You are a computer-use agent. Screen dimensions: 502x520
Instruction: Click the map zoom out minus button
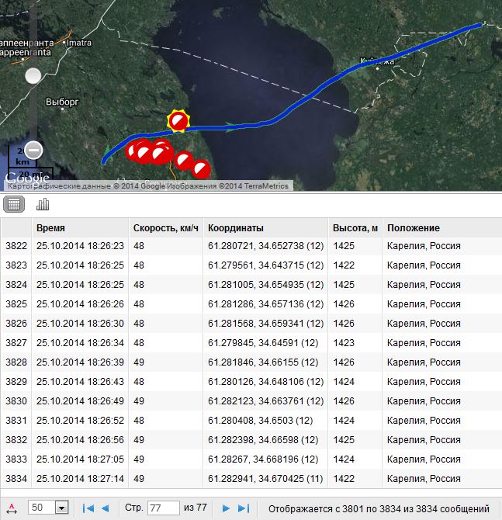click(33, 150)
